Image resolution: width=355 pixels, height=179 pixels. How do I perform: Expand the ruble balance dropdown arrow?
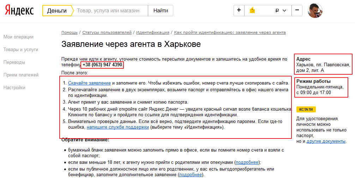[x=284, y=11]
